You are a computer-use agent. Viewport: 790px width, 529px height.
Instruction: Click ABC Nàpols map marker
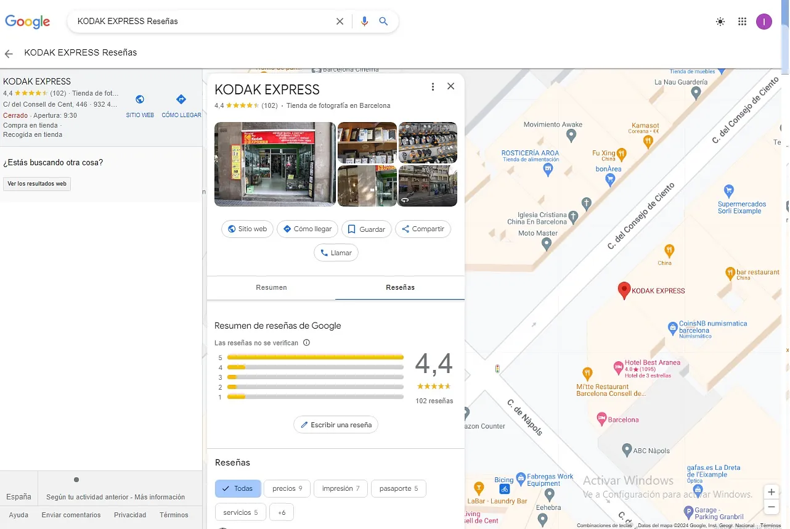[x=627, y=449]
